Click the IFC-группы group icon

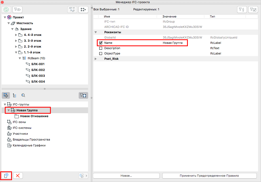tap(9, 104)
